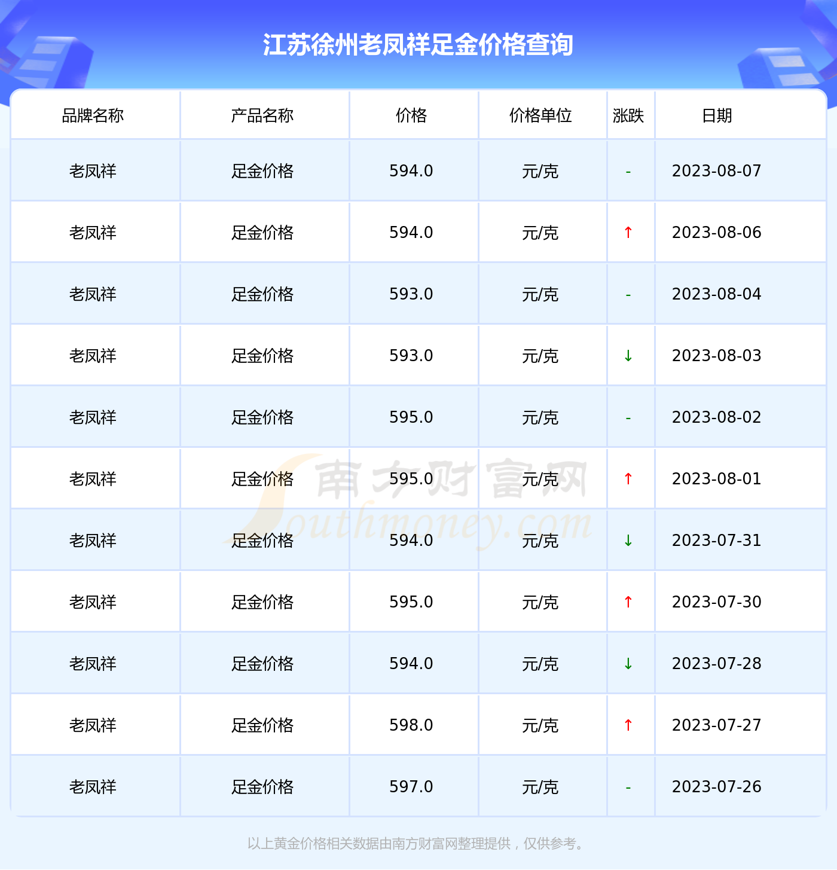Screen dimensions: 837x870
Task: Click 元/克 unit in the 2023-07-28 row
Action: 540,664
